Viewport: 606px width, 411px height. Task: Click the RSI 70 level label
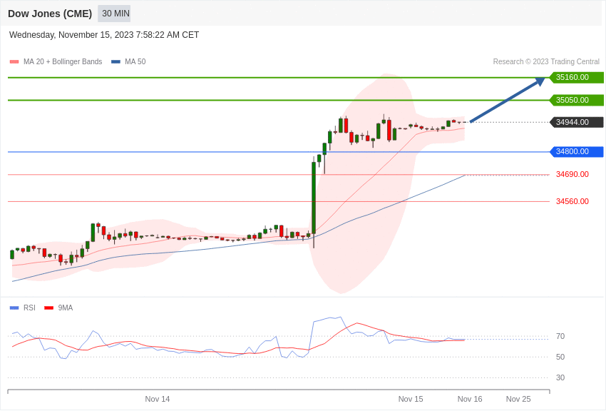pos(560,336)
